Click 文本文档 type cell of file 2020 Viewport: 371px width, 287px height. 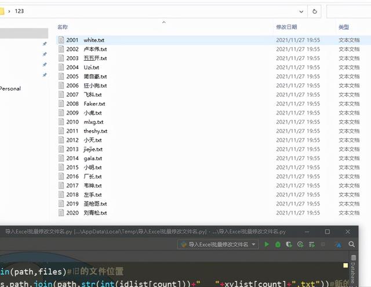tap(349, 213)
